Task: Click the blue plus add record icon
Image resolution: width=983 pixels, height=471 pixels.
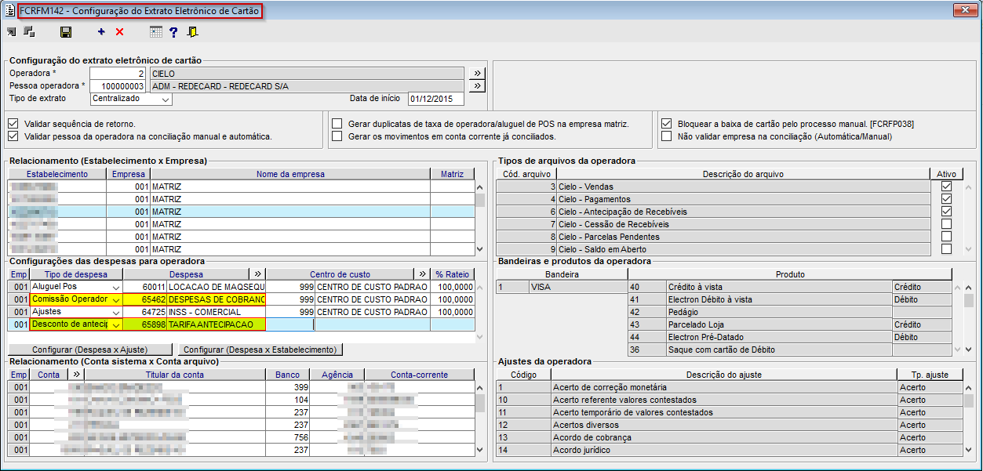Action: click(x=101, y=32)
